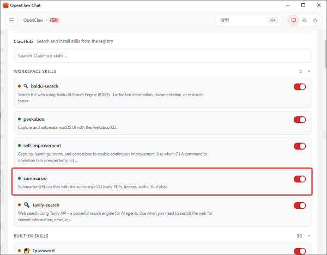Click the green status dot of peekaboo
The width and height of the screenshot is (327, 255).
click(x=20, y=119)
